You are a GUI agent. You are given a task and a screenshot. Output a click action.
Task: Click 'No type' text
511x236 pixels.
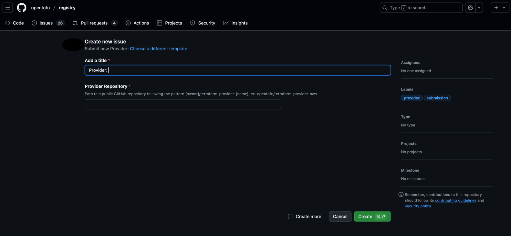408,125
